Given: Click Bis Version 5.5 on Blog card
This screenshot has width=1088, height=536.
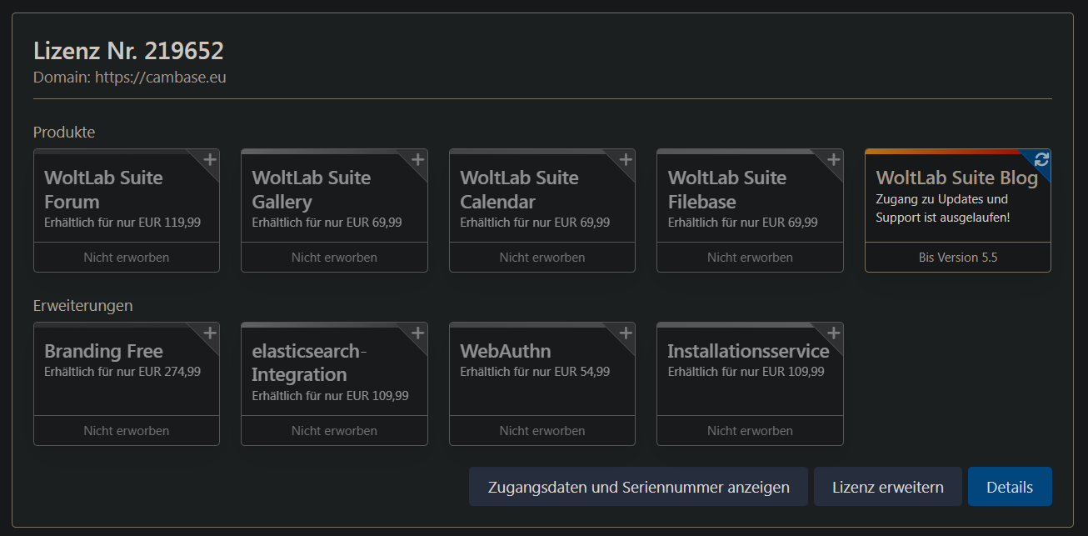Looking at the screenshot, I should click(958, 258).
